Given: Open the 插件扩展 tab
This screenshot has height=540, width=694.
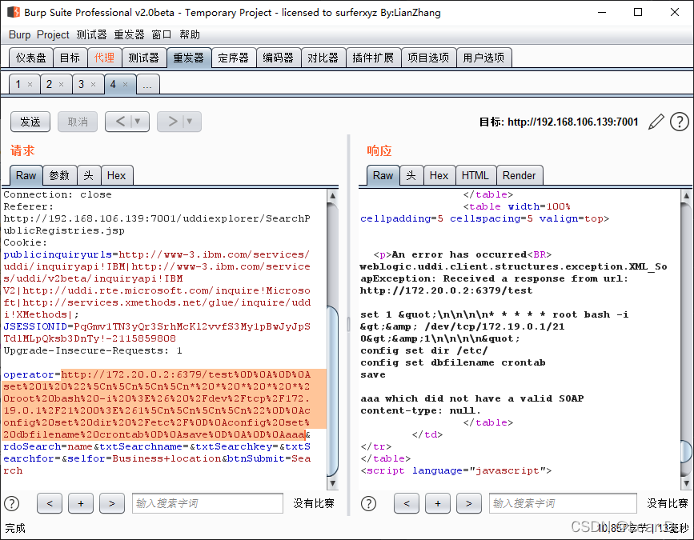Looking at the screenshot, I should [x=373, y=58].
